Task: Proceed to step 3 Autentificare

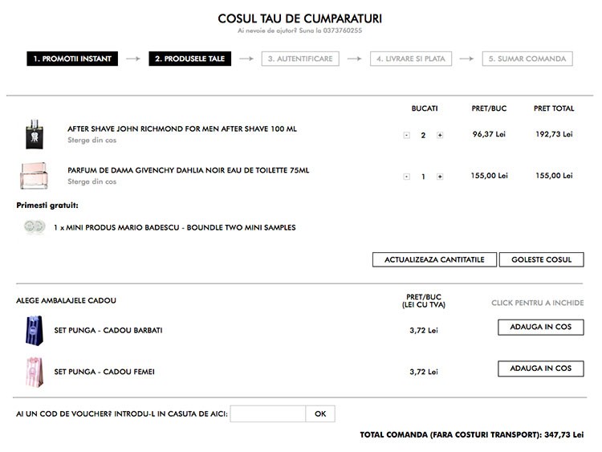Action: [300, 59]
